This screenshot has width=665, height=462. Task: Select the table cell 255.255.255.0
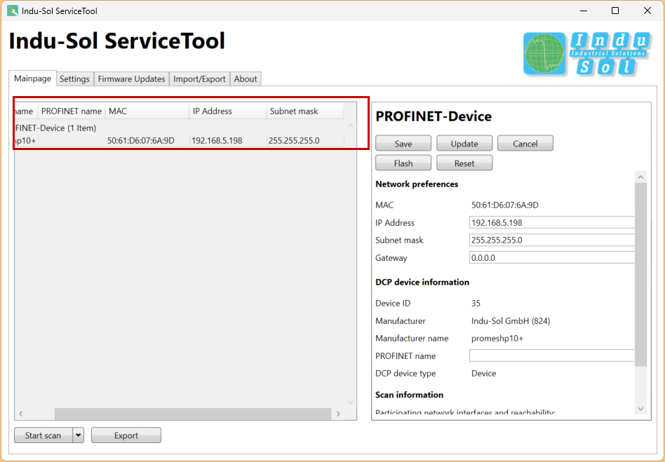click(x=294, y=141)
